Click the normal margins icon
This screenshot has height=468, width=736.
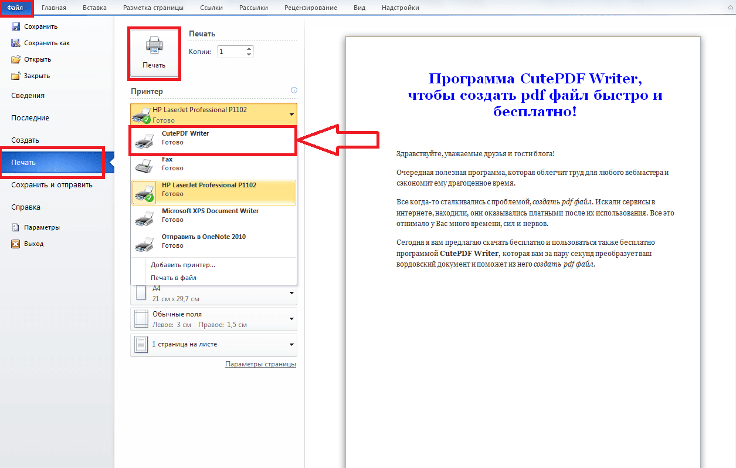click(x=141, y=319)
